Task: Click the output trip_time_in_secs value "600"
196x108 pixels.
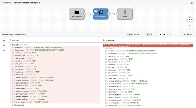Action: [x=133, y=89]
